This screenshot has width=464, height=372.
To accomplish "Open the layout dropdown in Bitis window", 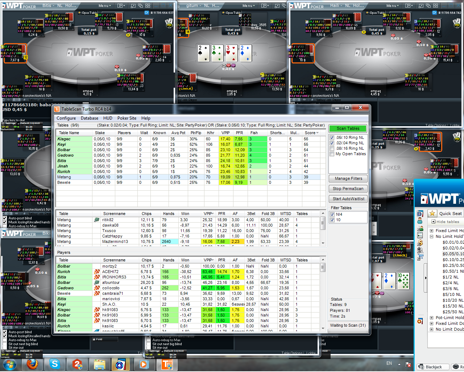I will (x=121, y=6).
